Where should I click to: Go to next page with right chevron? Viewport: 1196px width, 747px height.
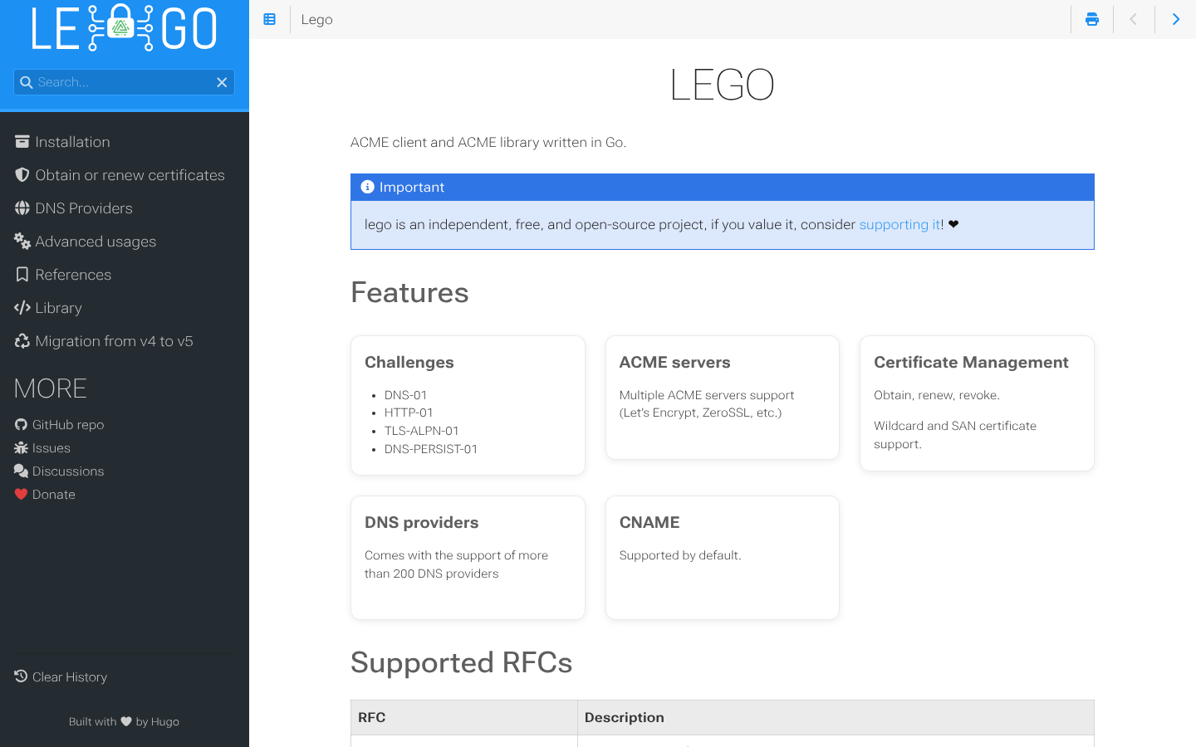[1175, 19]
